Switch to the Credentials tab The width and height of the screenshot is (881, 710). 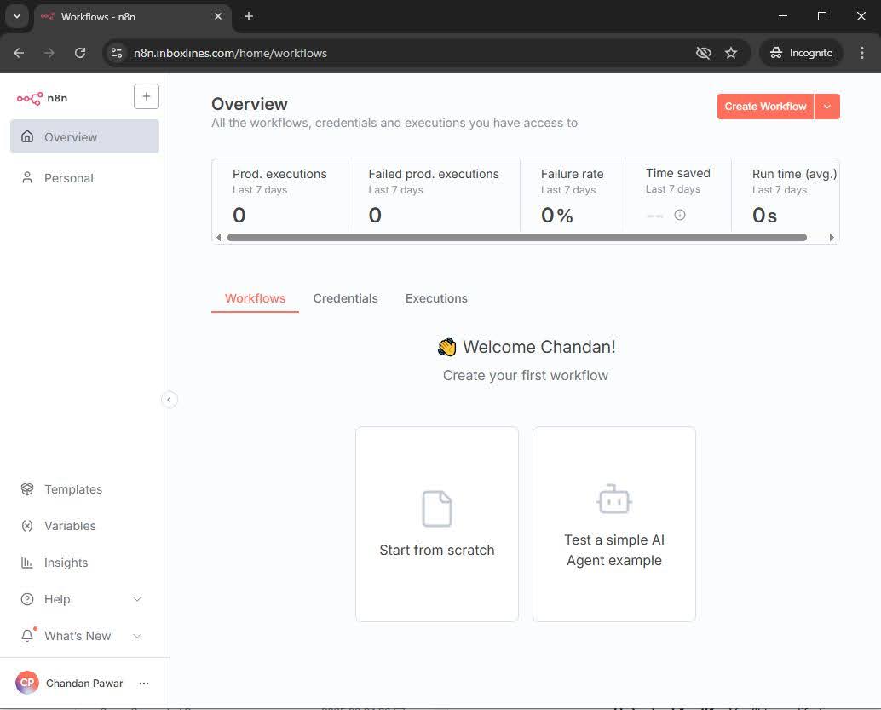[345, 298]
